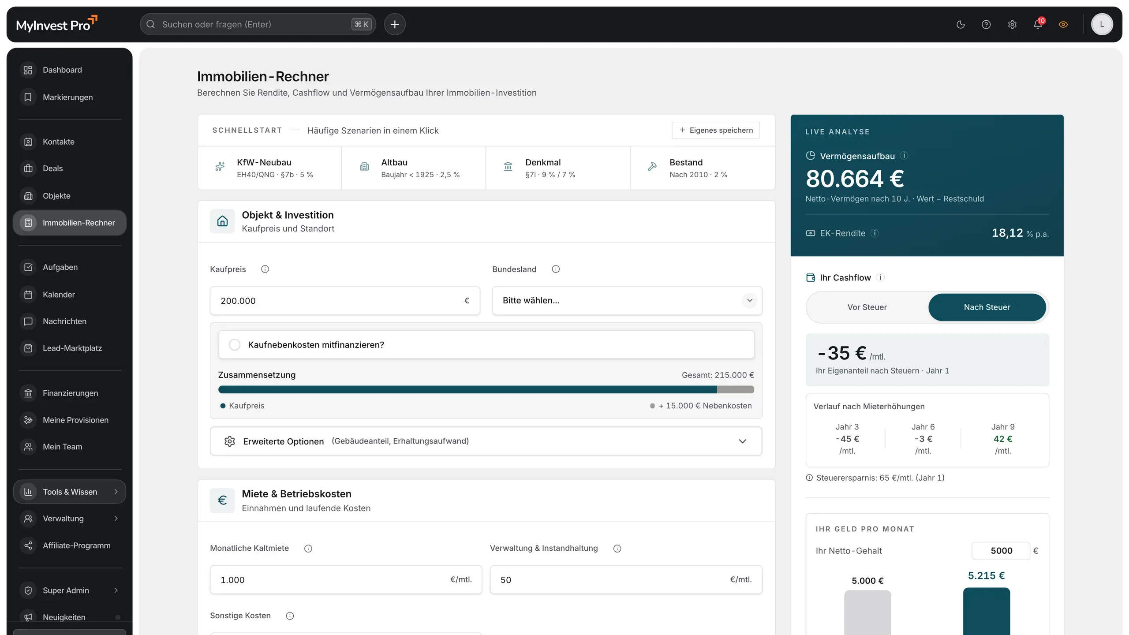
Task: Open help question mark icon
Action: (986, 25)
